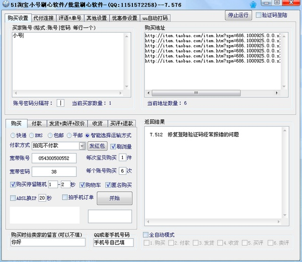This screenshot has height=262, width=302.
Task: Select the 付款 sub-tab
Action: (37, 123)
